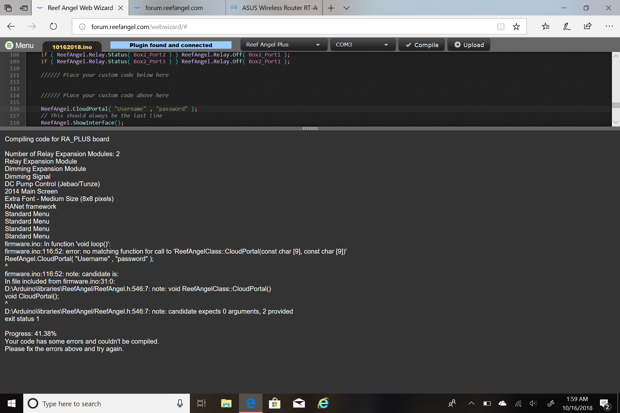Show hidden system tray icons
The image size is (620, 413).
(471, 403)
